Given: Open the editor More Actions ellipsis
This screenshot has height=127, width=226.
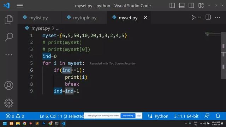Looking at the screenshot, I should coord(218,17).
